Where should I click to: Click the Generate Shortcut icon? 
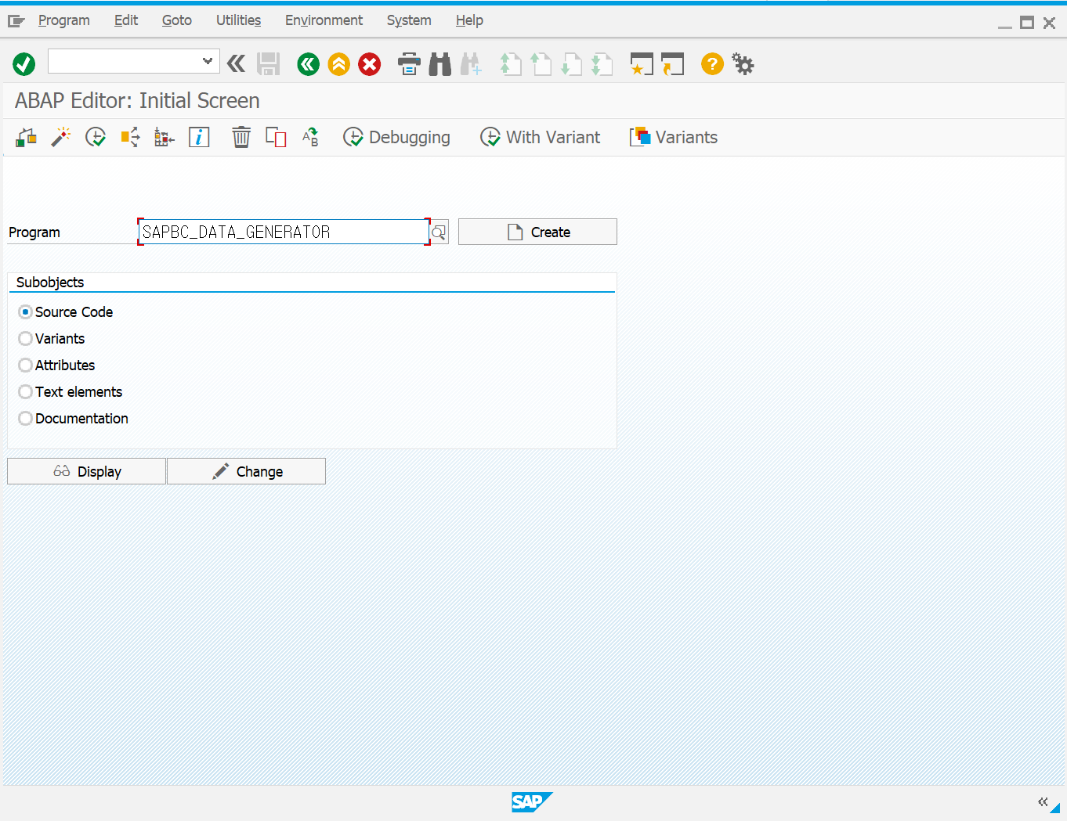672,64
